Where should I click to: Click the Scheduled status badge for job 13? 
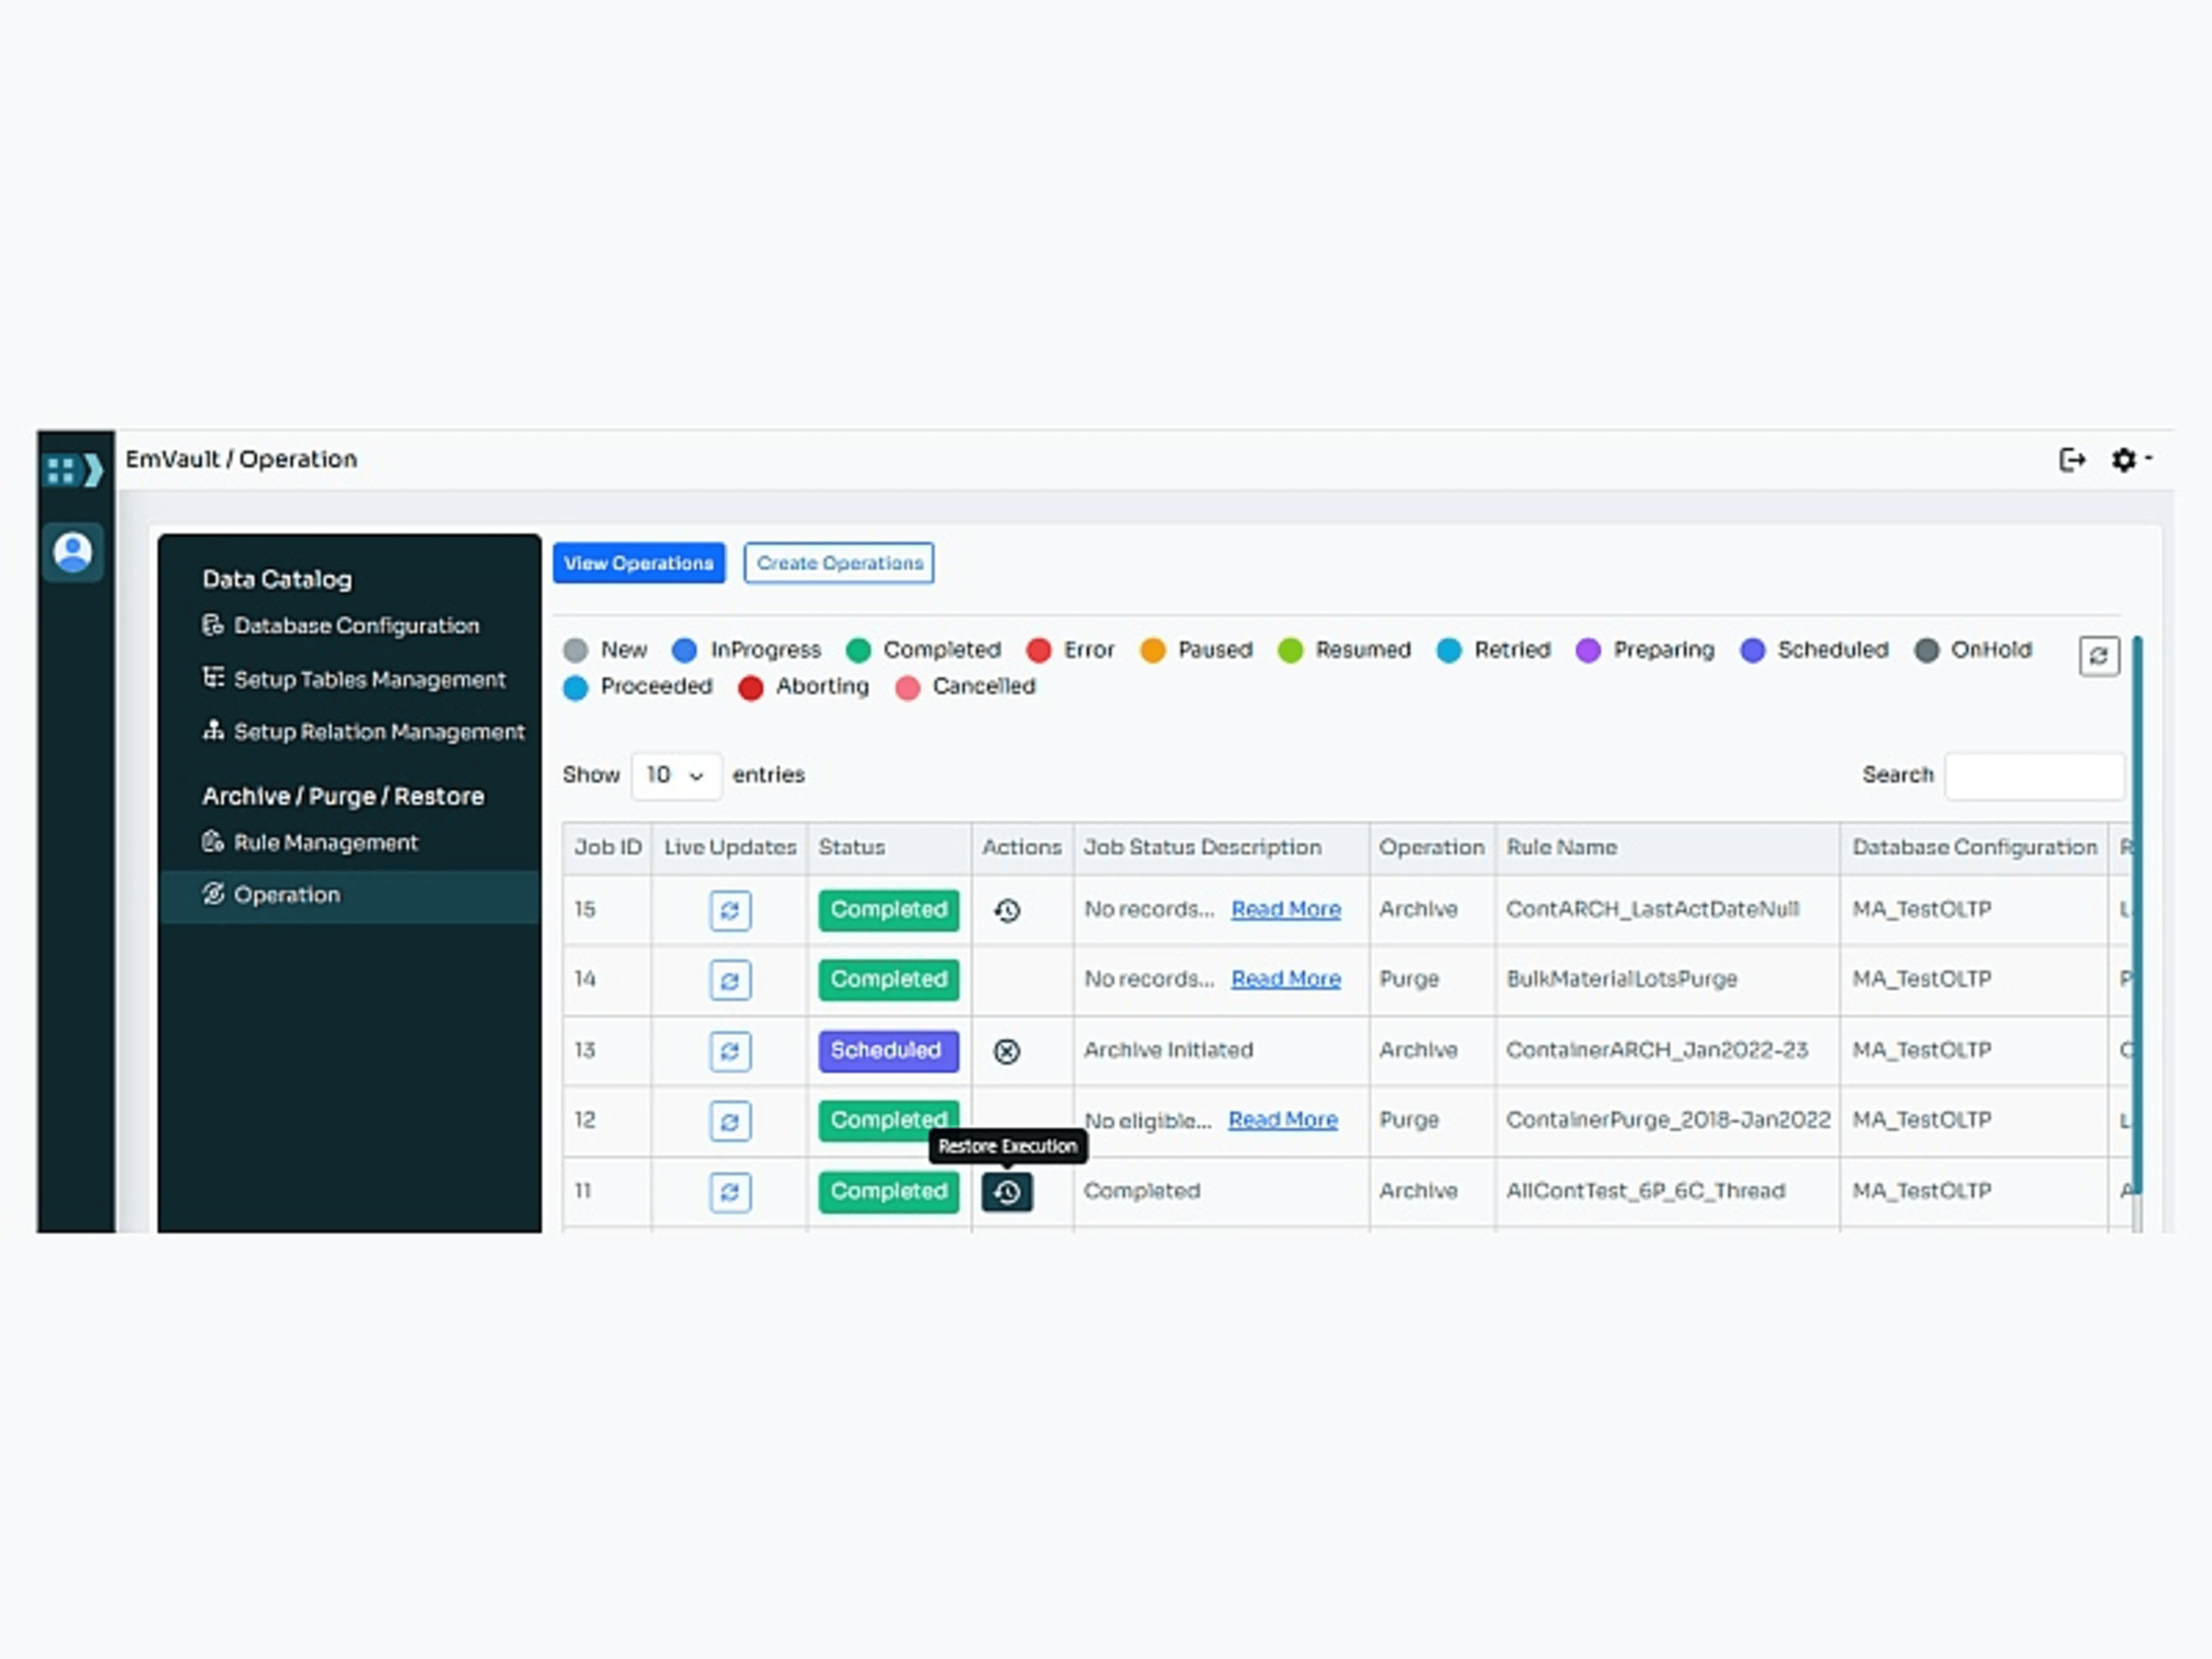point(887,1051)
